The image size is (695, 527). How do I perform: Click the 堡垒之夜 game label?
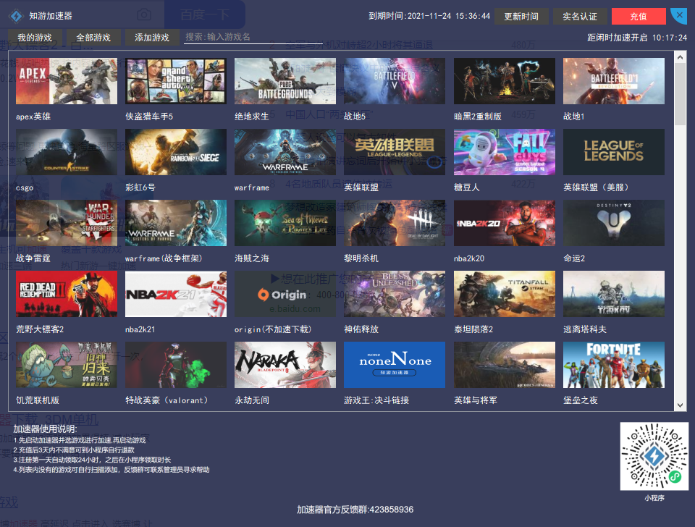(x=581, y=400)
